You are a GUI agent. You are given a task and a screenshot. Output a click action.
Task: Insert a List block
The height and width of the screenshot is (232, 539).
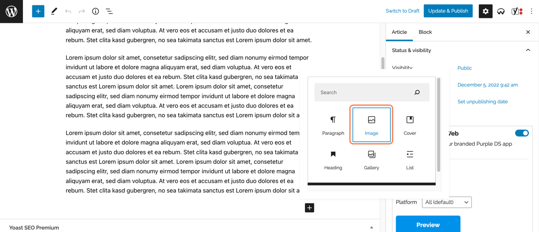[410, 160]
